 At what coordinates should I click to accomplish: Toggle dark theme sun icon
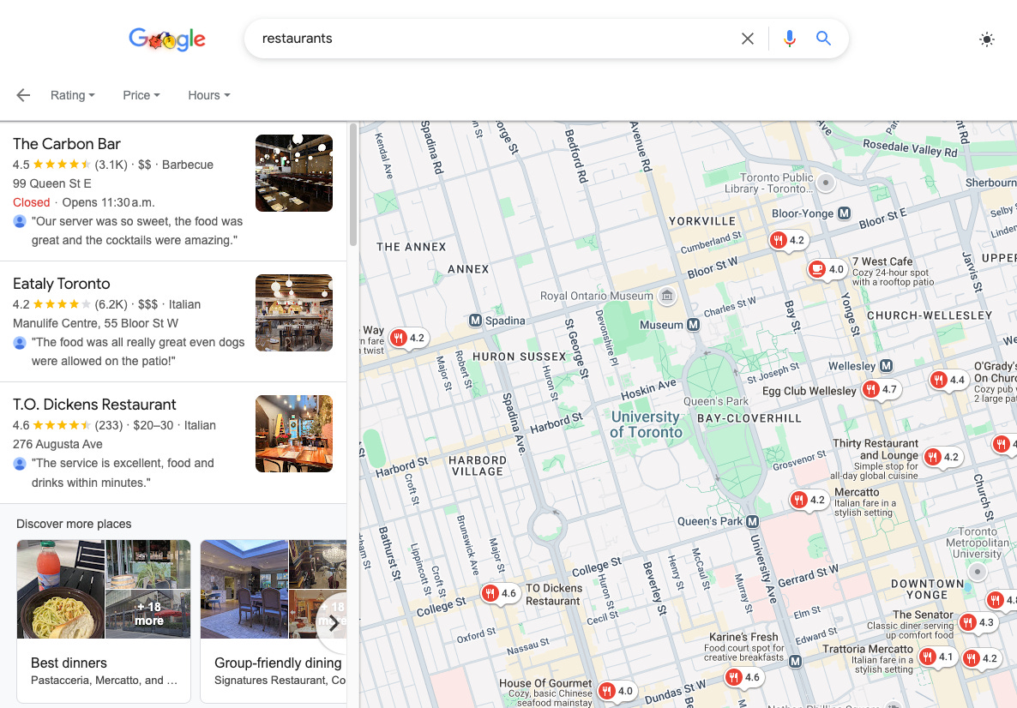click(986, 39)
